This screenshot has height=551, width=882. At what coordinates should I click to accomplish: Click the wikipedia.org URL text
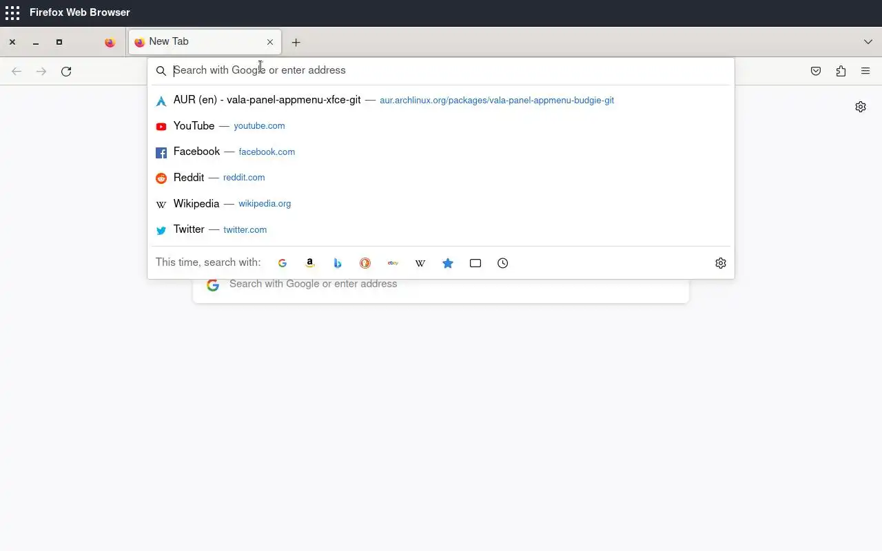tap(265, 204)
